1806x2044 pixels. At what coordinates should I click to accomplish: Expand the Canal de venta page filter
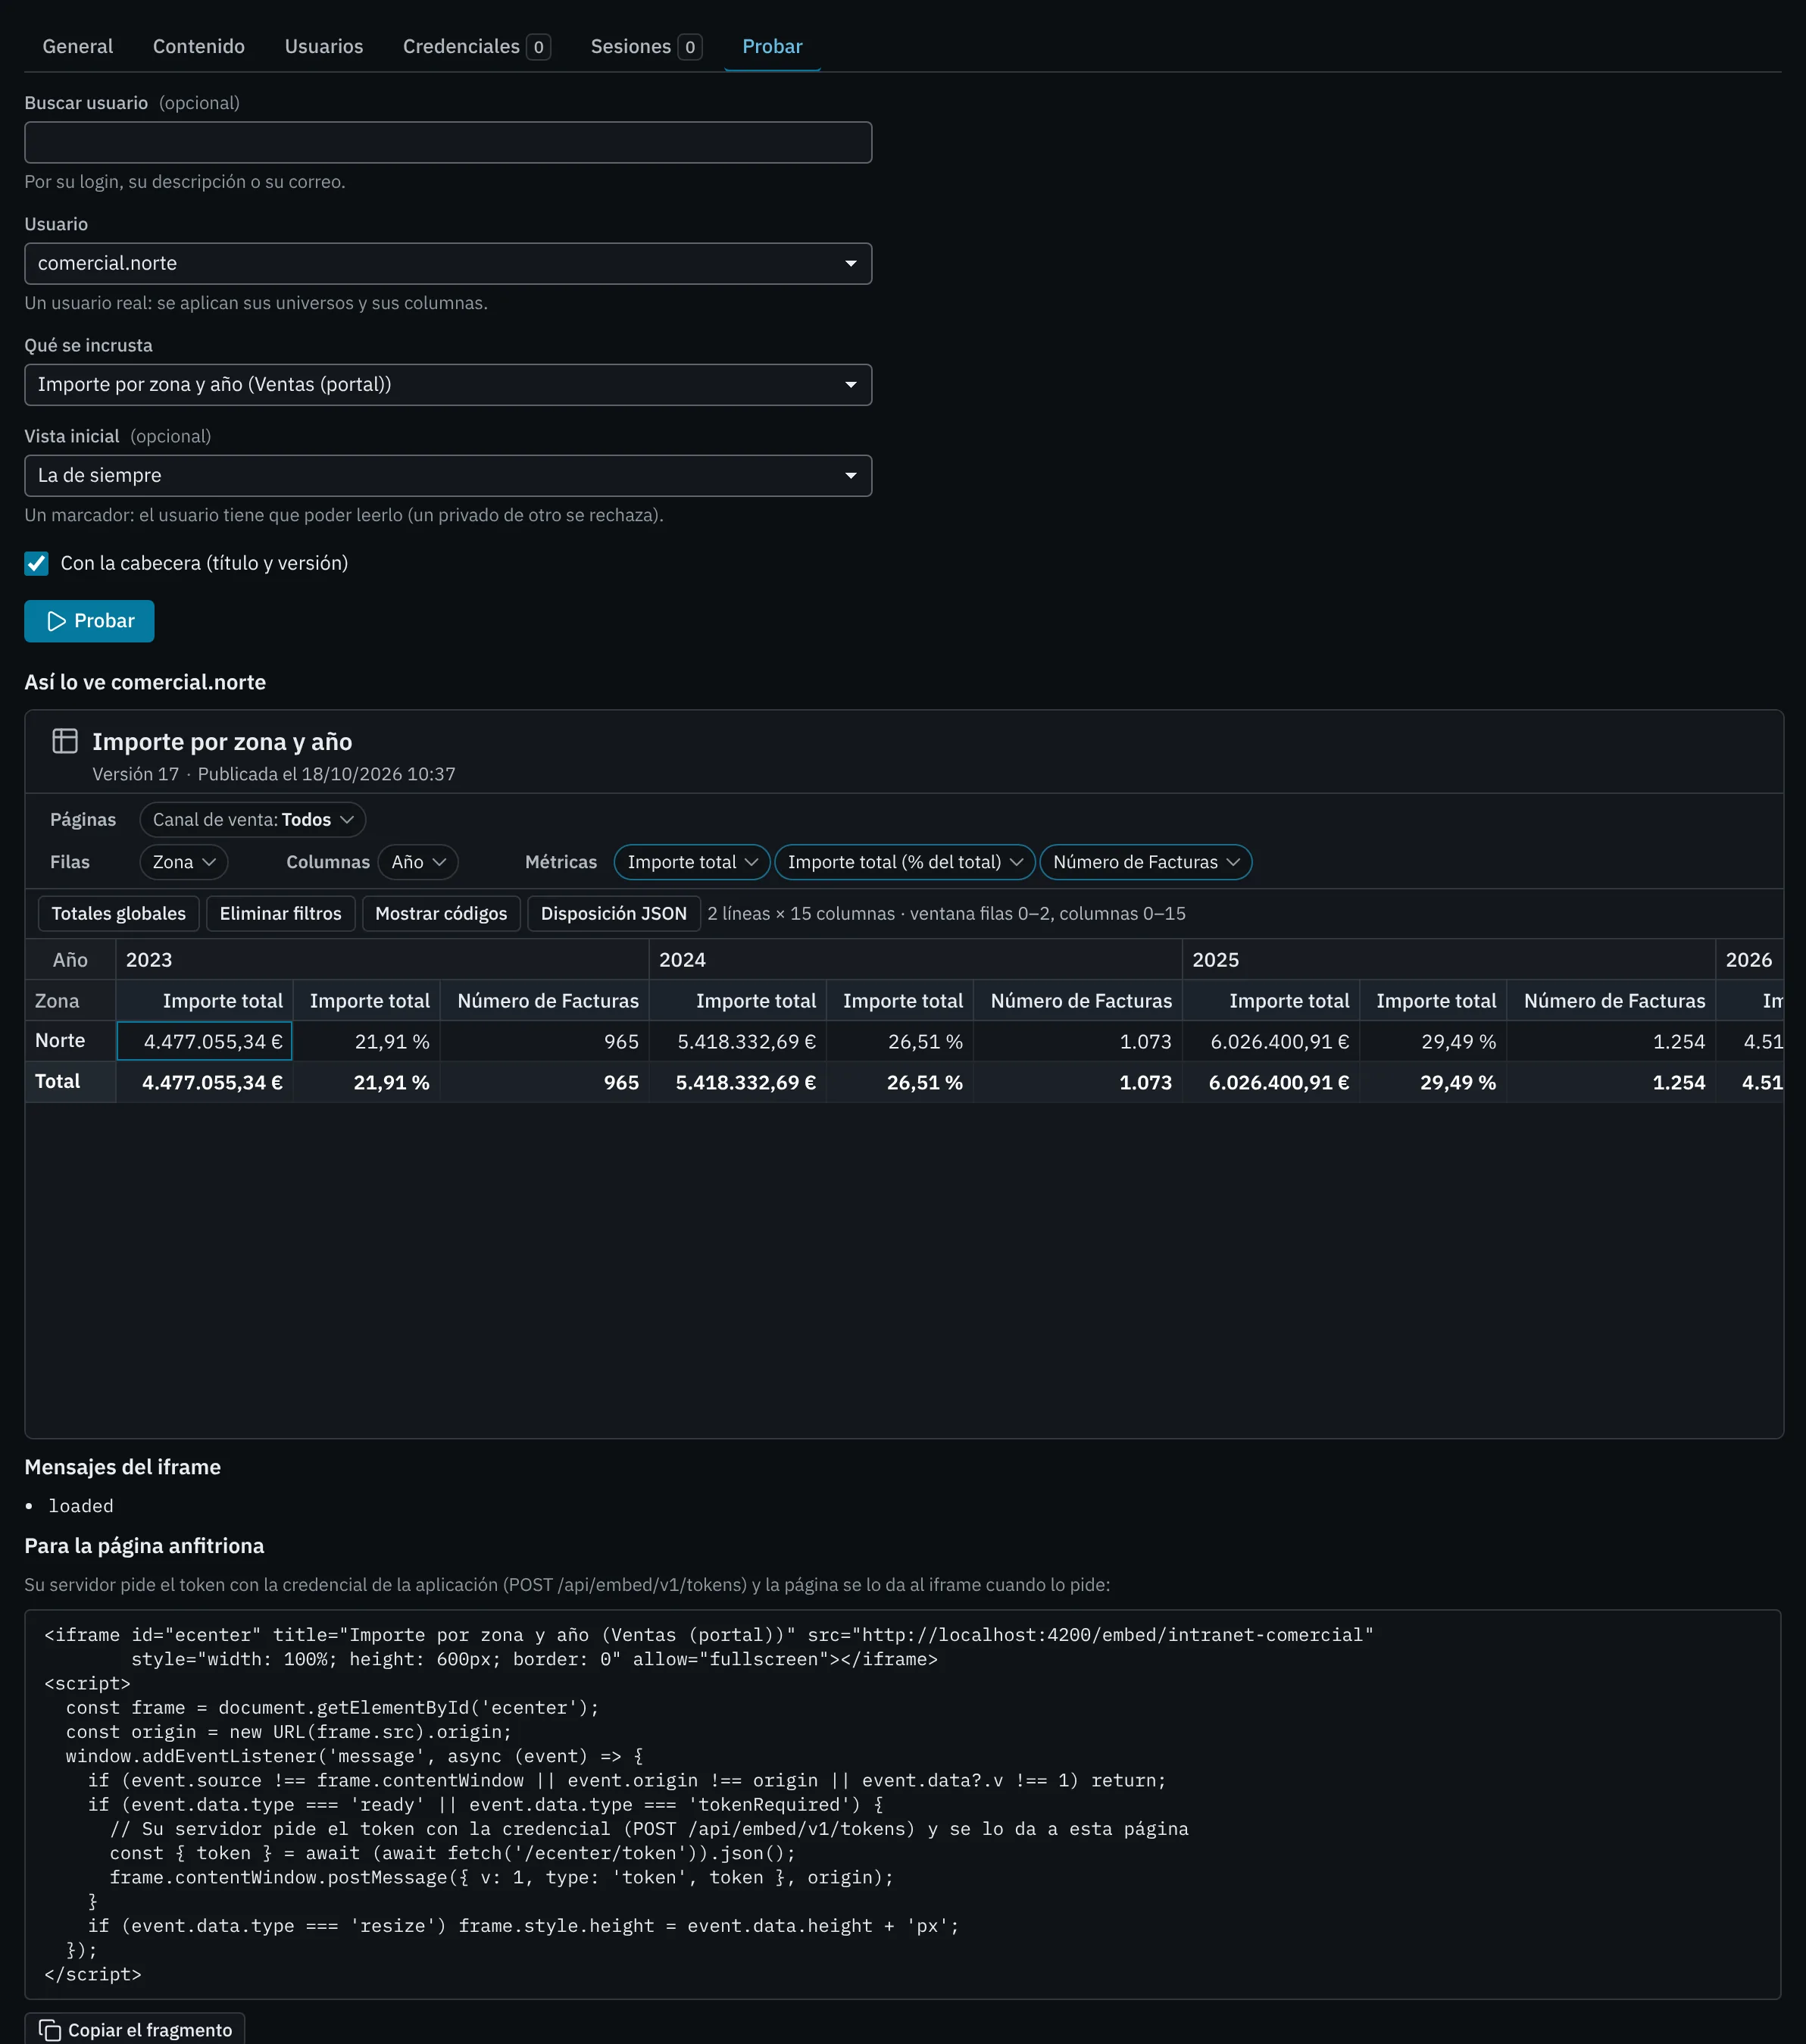[253, 820]
